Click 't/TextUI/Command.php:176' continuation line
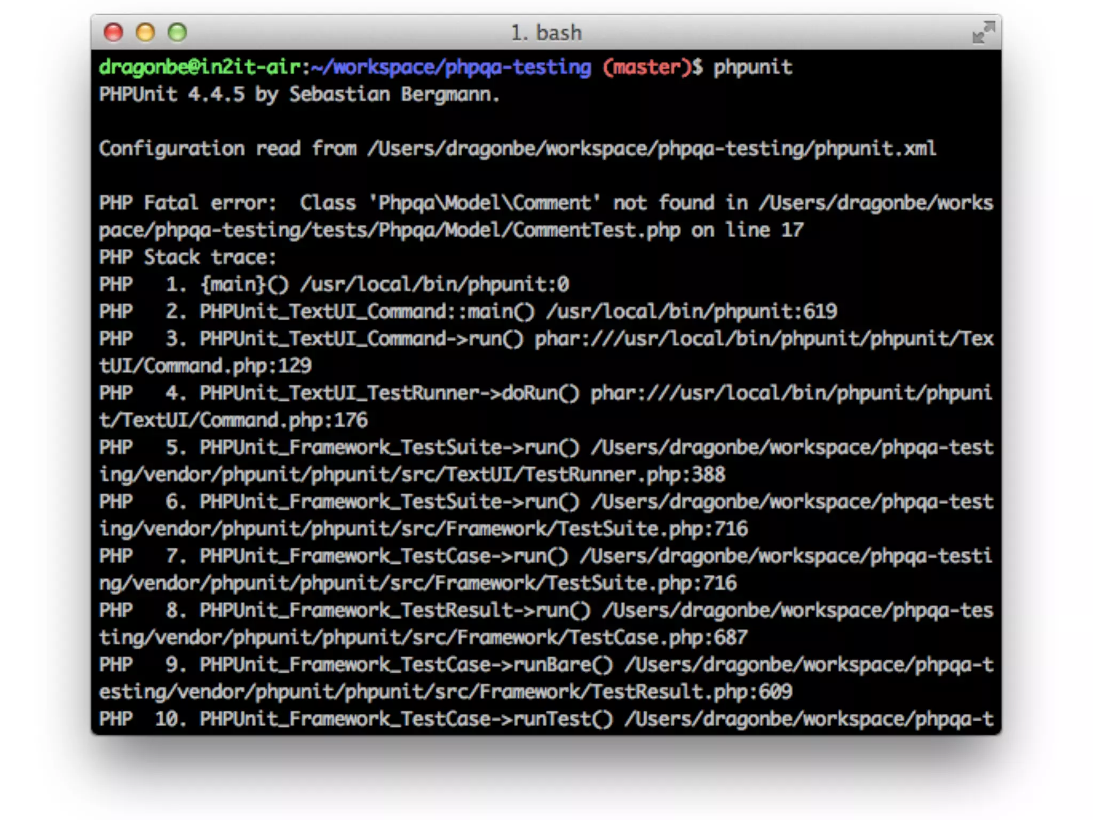This screenshot has width=1093, height=820. (233, 421)
